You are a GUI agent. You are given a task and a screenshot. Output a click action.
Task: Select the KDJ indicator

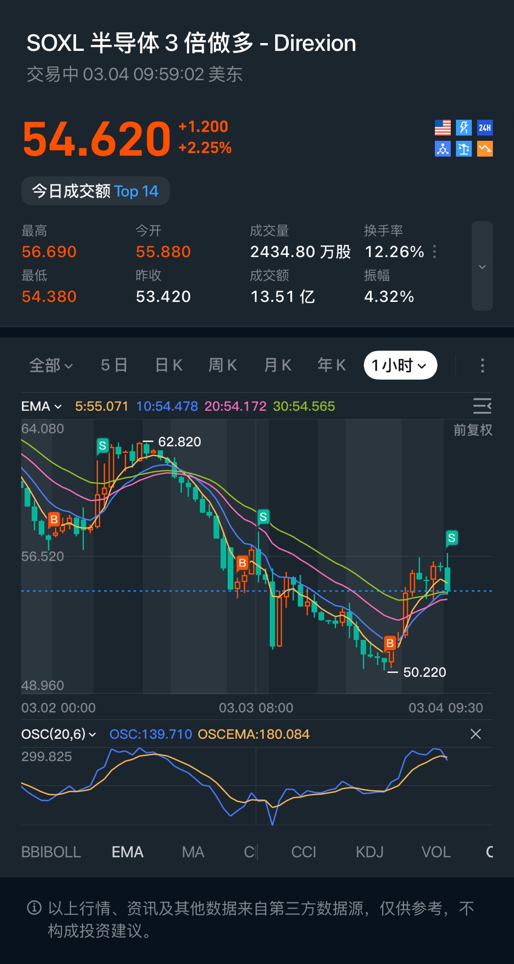(370, 852)
